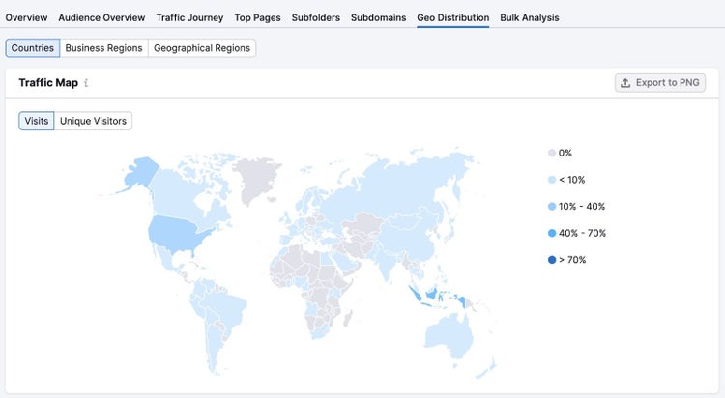Switch map to Unique Visitors
Screen dimensions: 725x398
coord(93,121)
